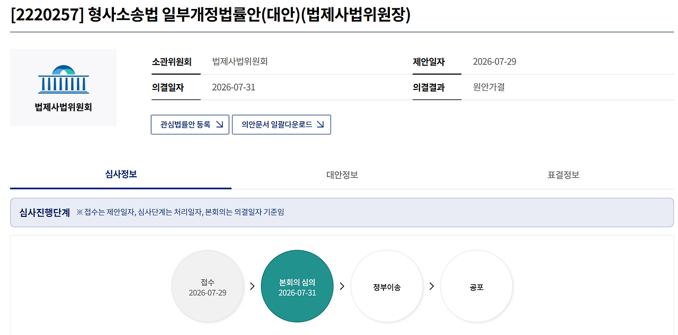Click the 법제사법위원회 caption under the logo
The width and height of the screenshot is (678, 335).
pyautogui.click(x=64, y=107)
